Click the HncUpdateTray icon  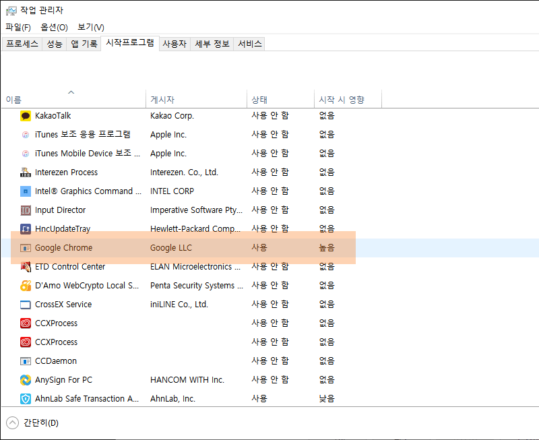[26, 229]
